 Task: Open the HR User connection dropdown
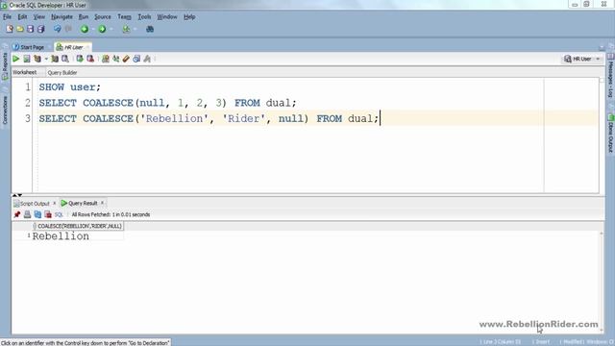tap(598, 59)
